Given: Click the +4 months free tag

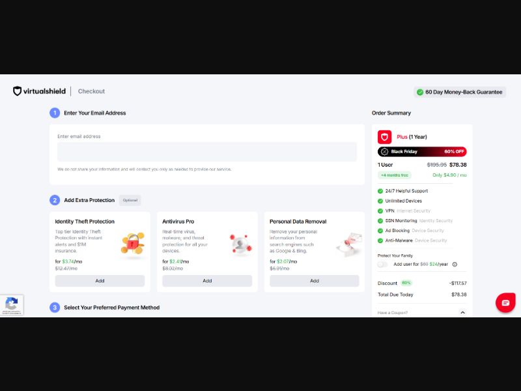Looking at the screenshot, I should [395, 175].
